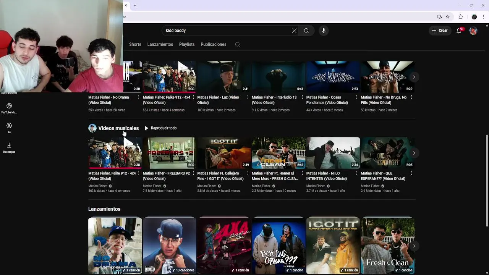Play the FRESH & CLEAN video thumbnail
The height and width of the screenshot is (275, 489).
279,153
